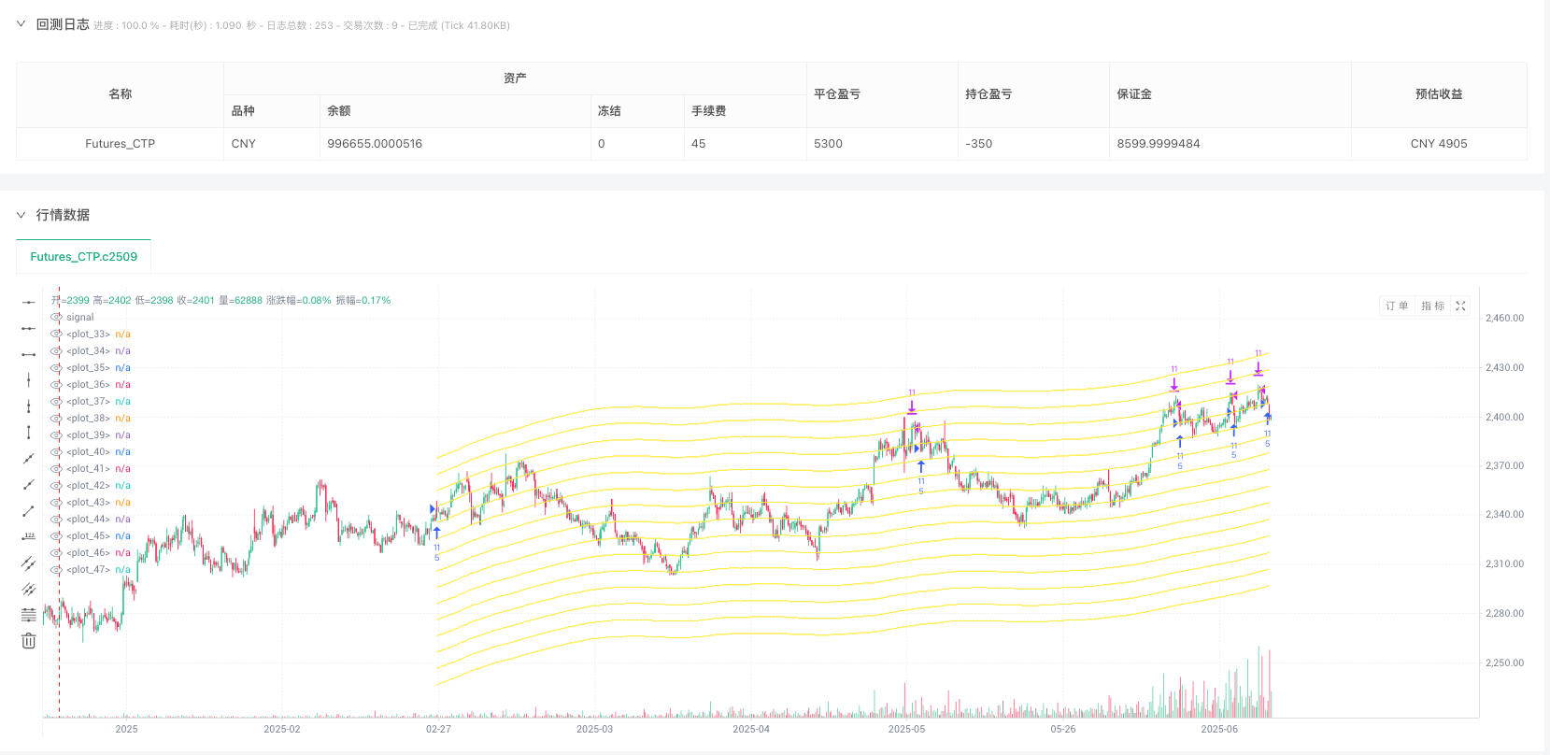Image resolution: width=1550 pixels, height=755 pixels.
Task: Select the two-line parallel straight line tool
Action: click(x=29, y=563)
